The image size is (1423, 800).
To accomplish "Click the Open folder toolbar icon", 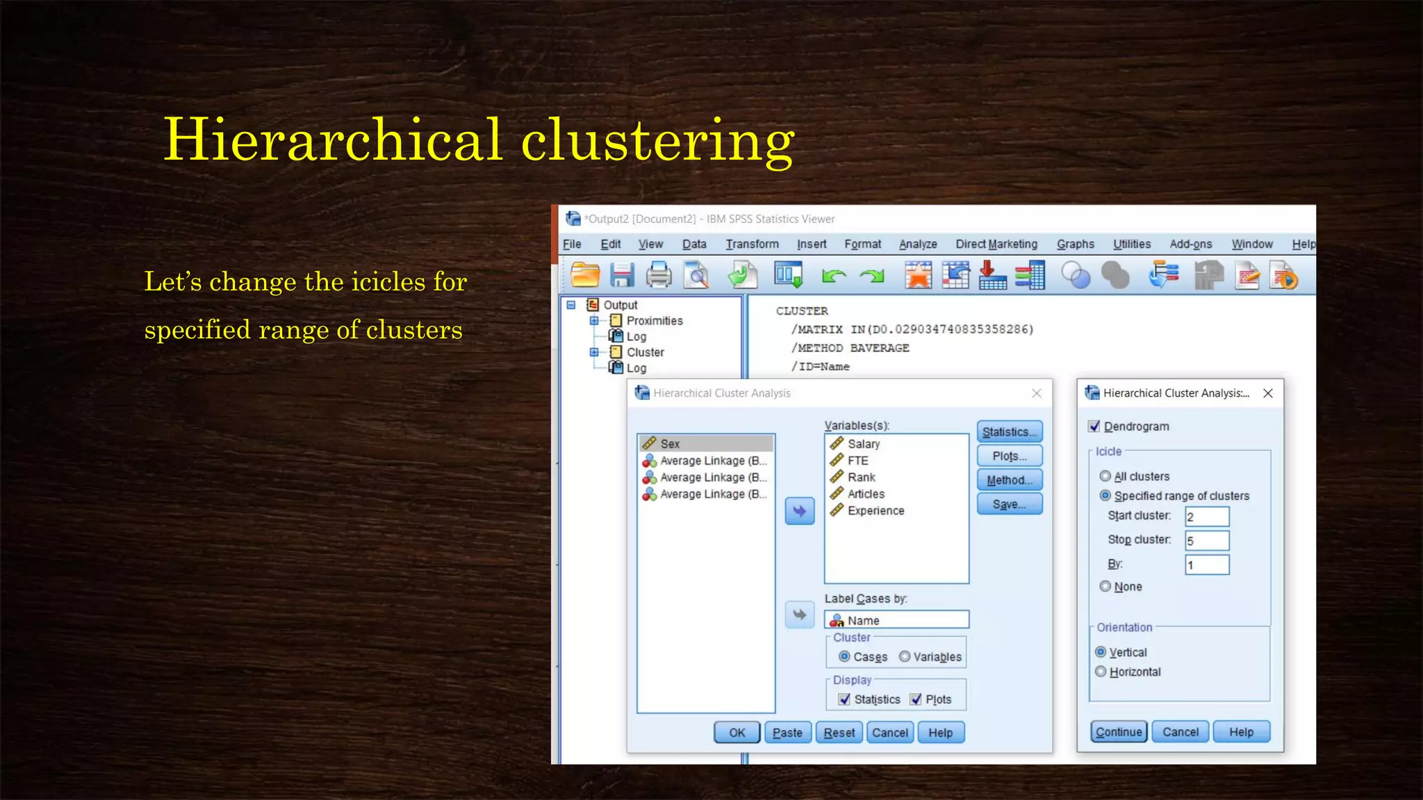I will (585, 276).
